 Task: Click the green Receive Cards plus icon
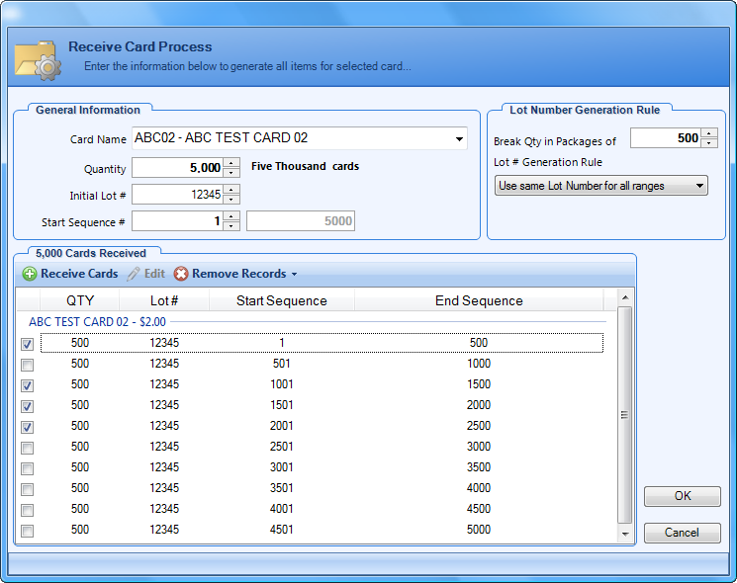(30, 274)
